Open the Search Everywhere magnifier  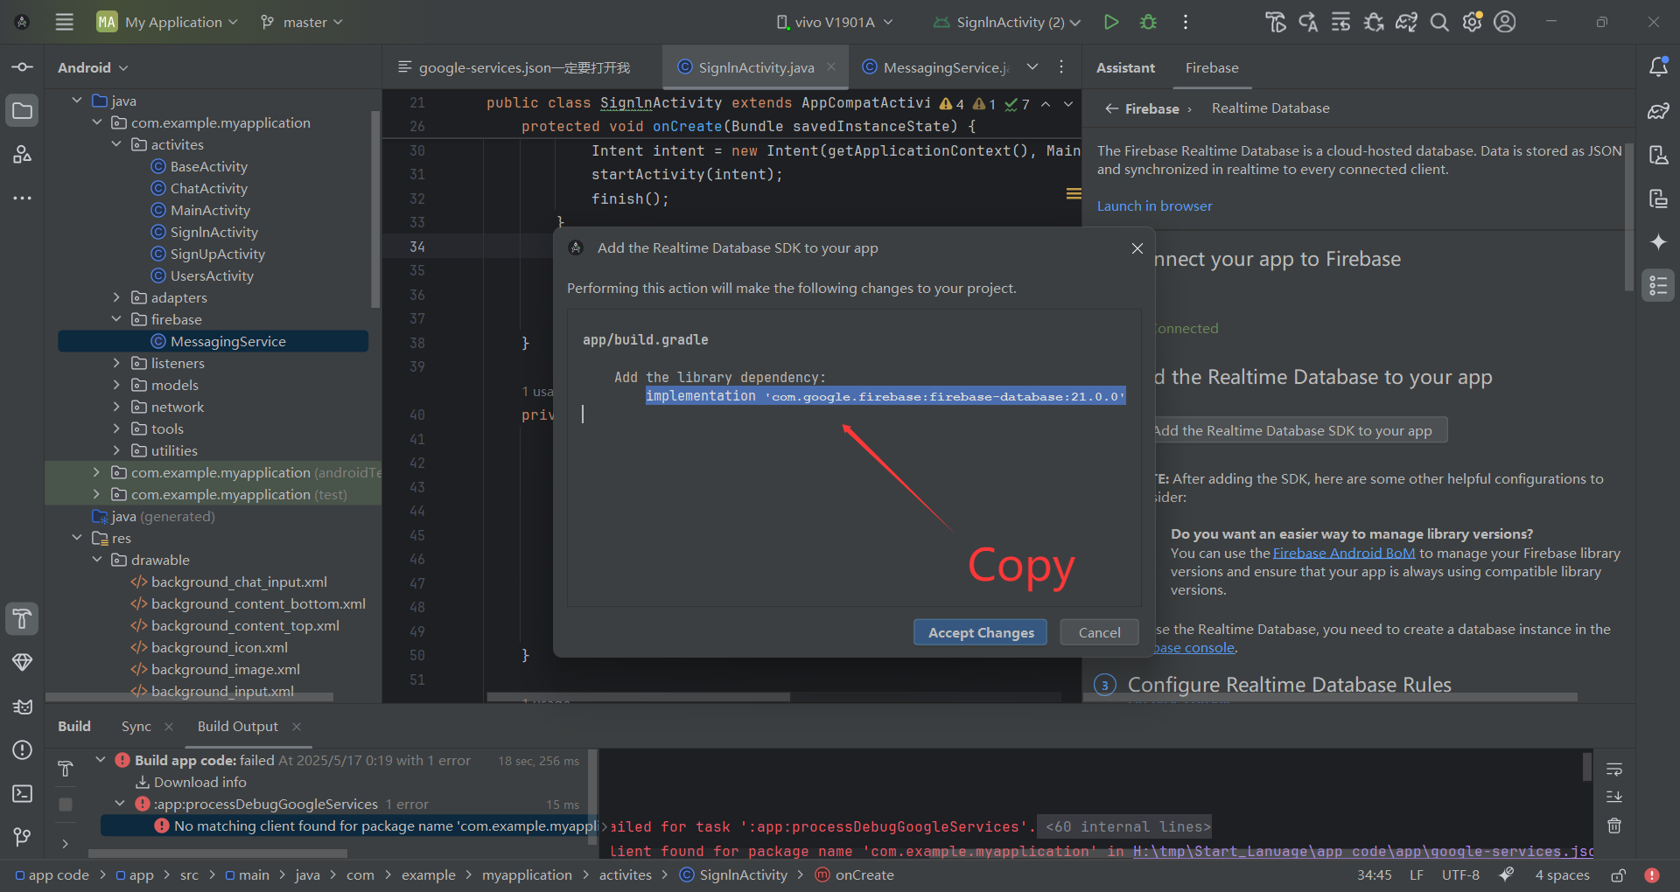1439,22
